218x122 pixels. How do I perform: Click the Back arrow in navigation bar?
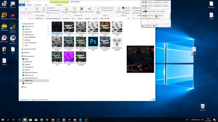point(21,18)
